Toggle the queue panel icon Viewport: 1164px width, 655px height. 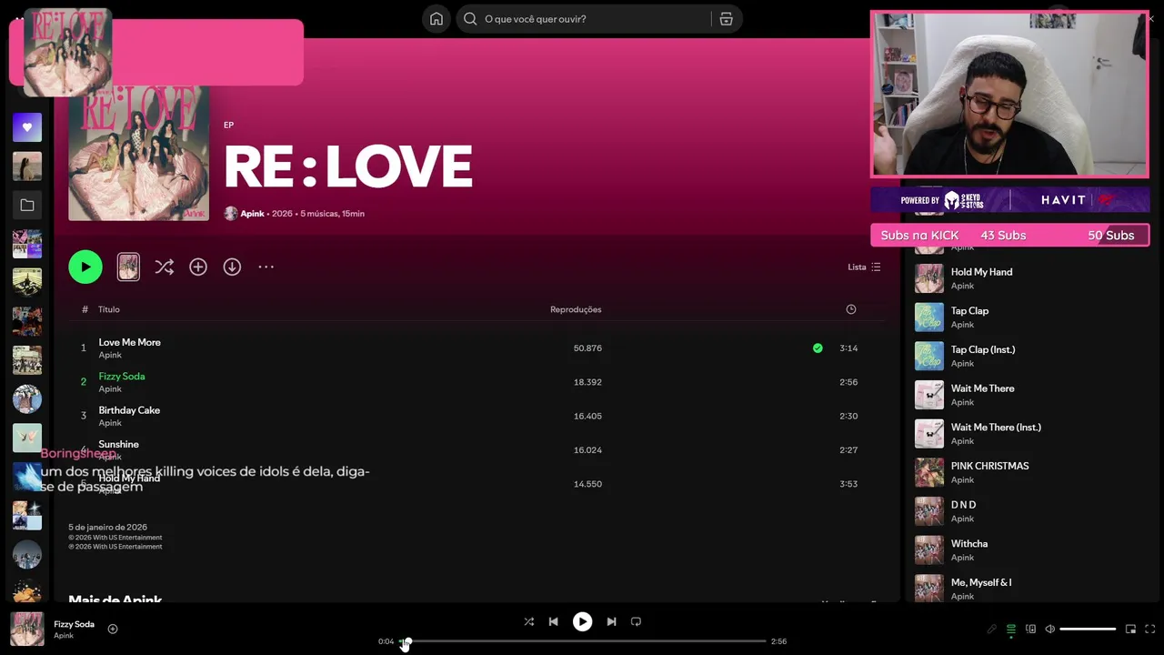1010,629
